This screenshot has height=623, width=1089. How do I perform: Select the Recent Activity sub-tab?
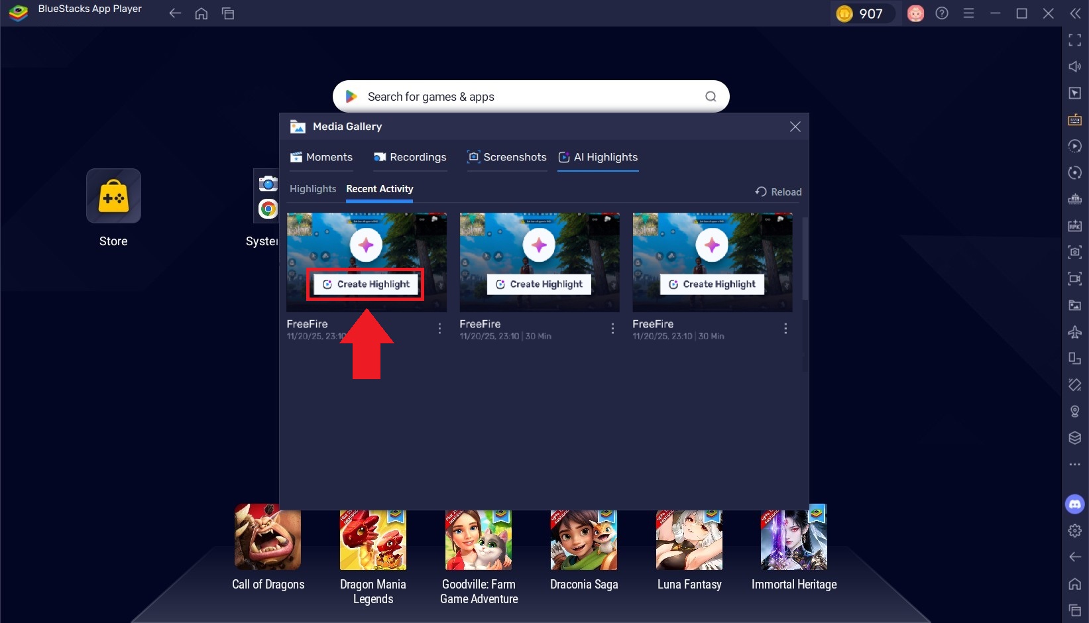(x=380, y=189)
